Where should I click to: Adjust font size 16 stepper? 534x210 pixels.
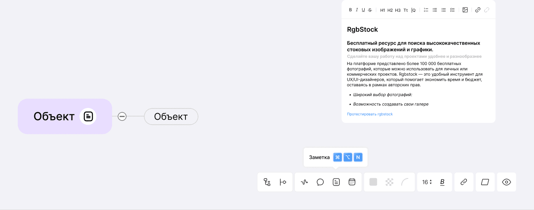click(427, 182)
